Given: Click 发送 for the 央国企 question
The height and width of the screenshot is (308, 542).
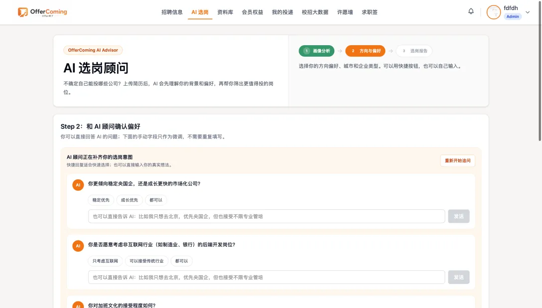Looking at the screenshot, I should click(x=459, y=216).
